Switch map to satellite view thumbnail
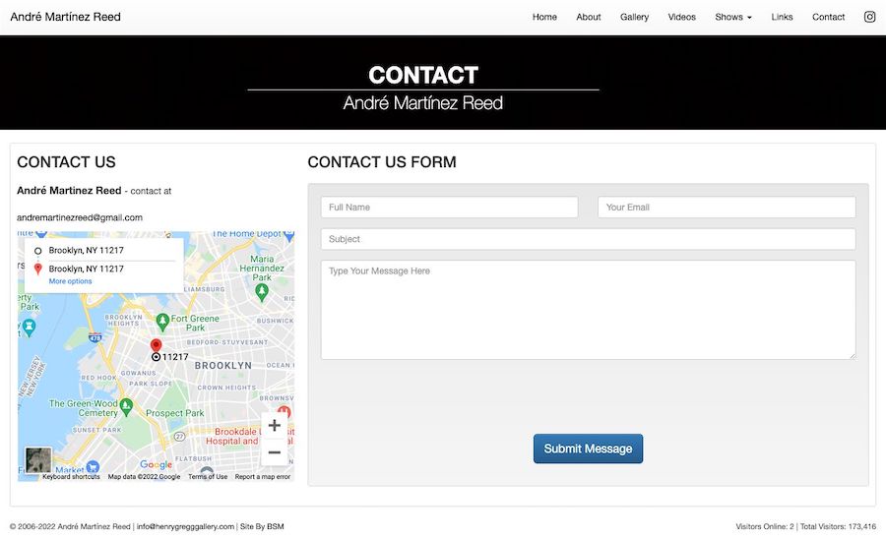The width and height of the screenshot is (886, 539). [37, 460]
